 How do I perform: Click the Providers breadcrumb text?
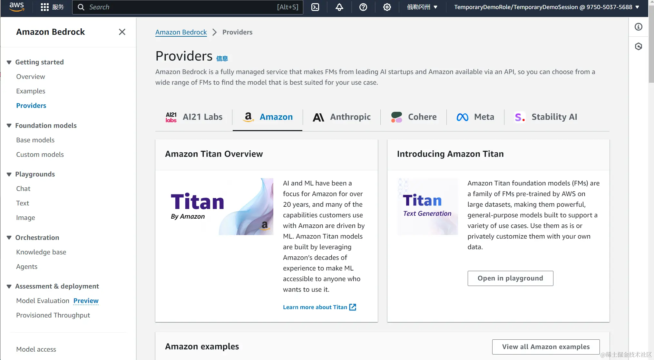click(237, 32)
